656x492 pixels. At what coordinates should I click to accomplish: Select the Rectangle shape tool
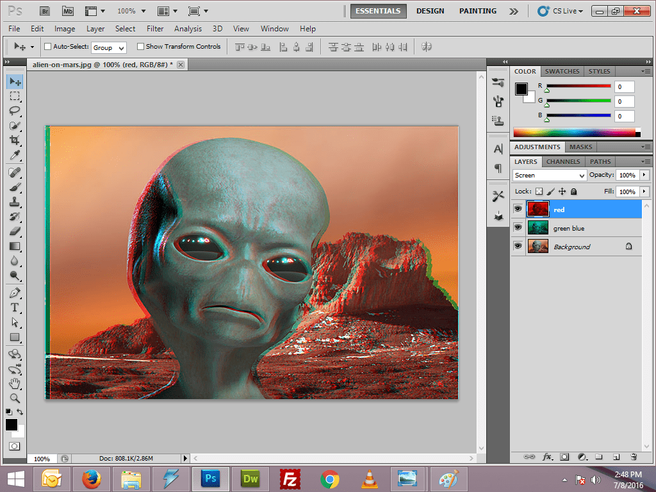(15, 337)
